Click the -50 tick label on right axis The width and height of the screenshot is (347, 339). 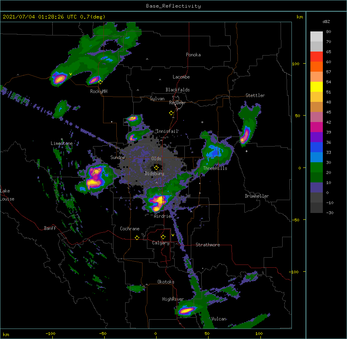[x=295, y=220]
